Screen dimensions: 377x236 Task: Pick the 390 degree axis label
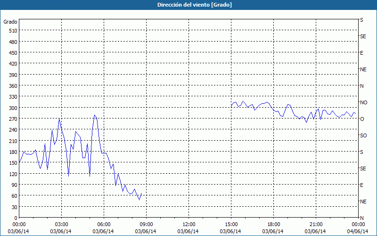pyautogui.click(x=13, y=75)
